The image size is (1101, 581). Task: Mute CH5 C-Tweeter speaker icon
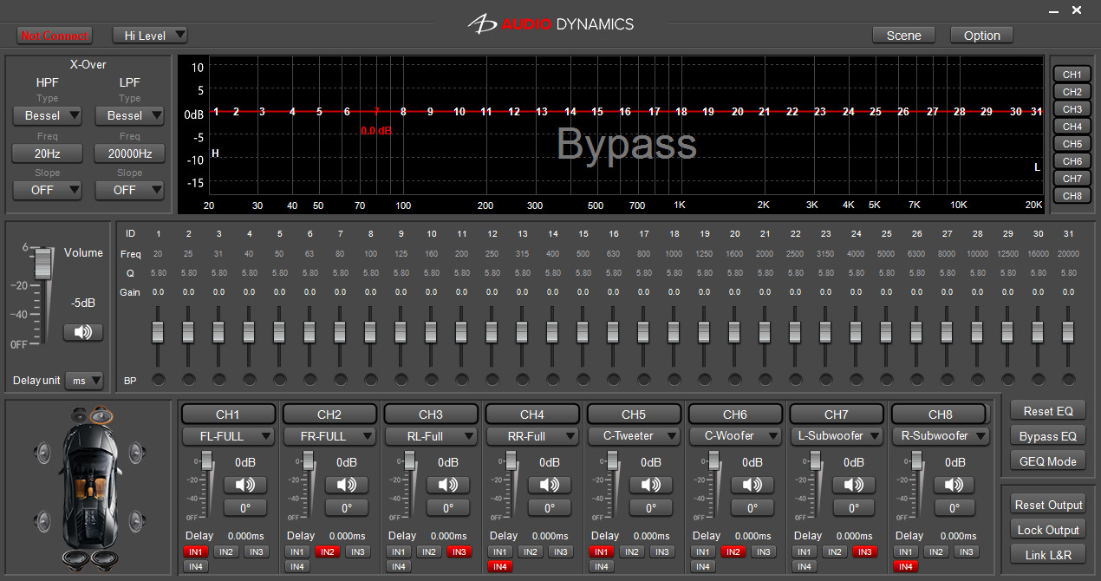(650, 485)
